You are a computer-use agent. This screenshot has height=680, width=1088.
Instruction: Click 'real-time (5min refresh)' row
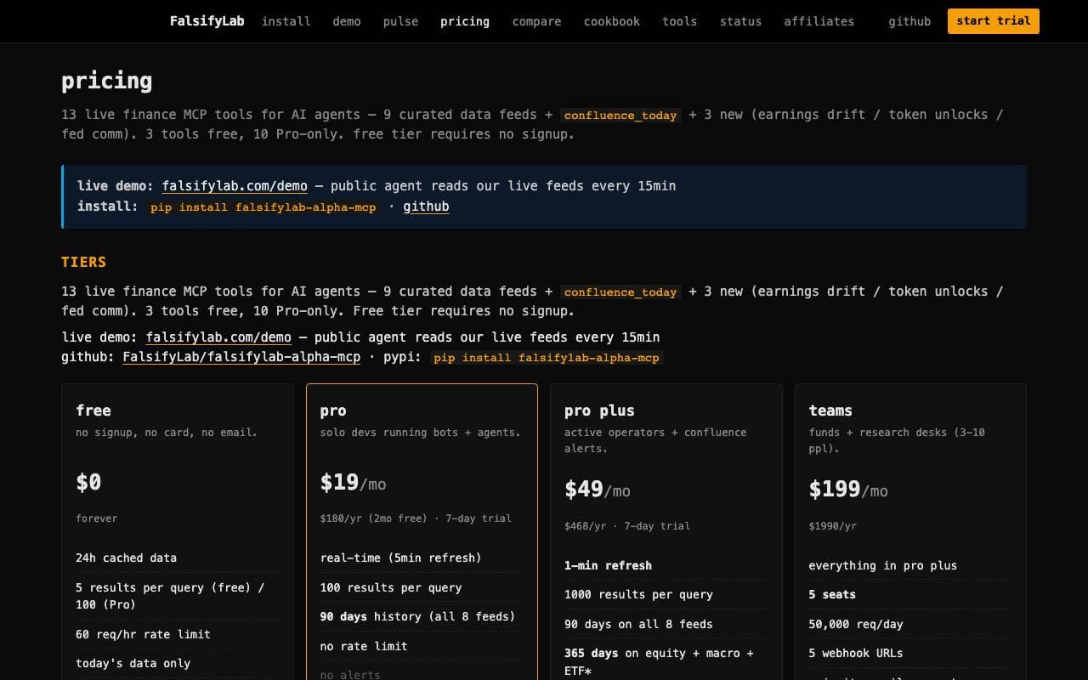422,558
